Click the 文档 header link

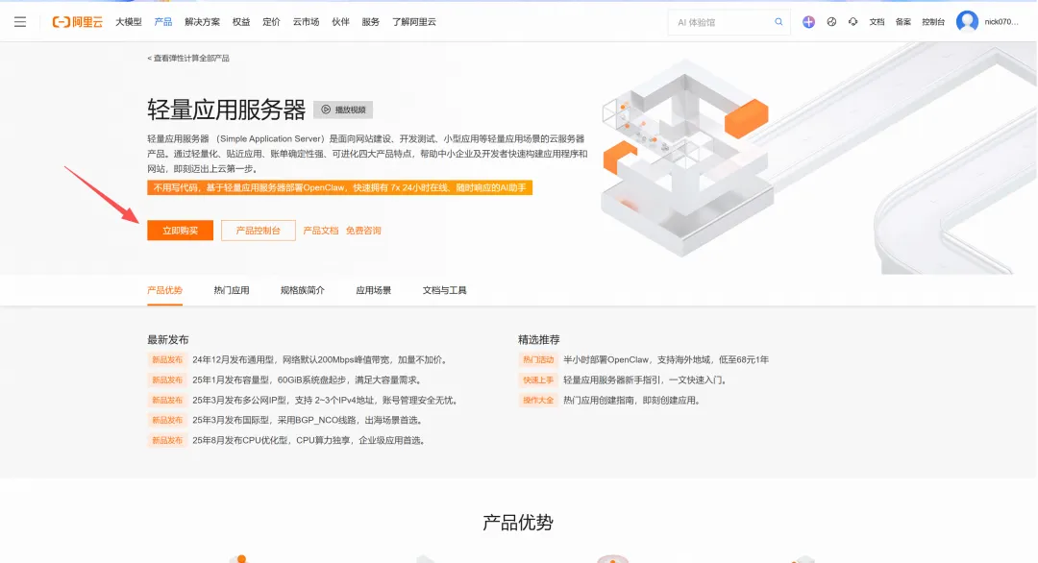(877, 22)
